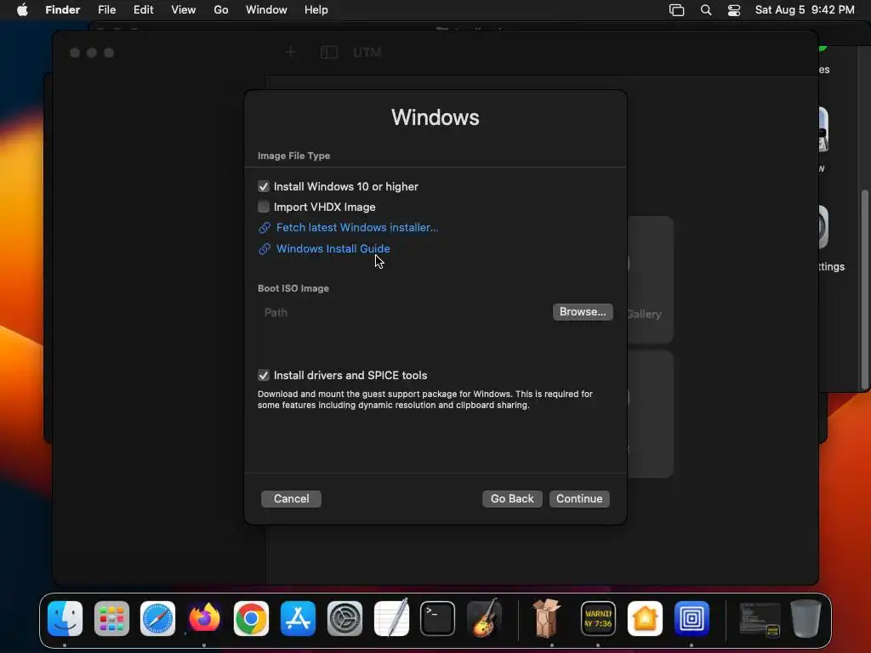Screen dimensions: 871x653
Task: Open the Console app in Dock
Action: point(598,618)
